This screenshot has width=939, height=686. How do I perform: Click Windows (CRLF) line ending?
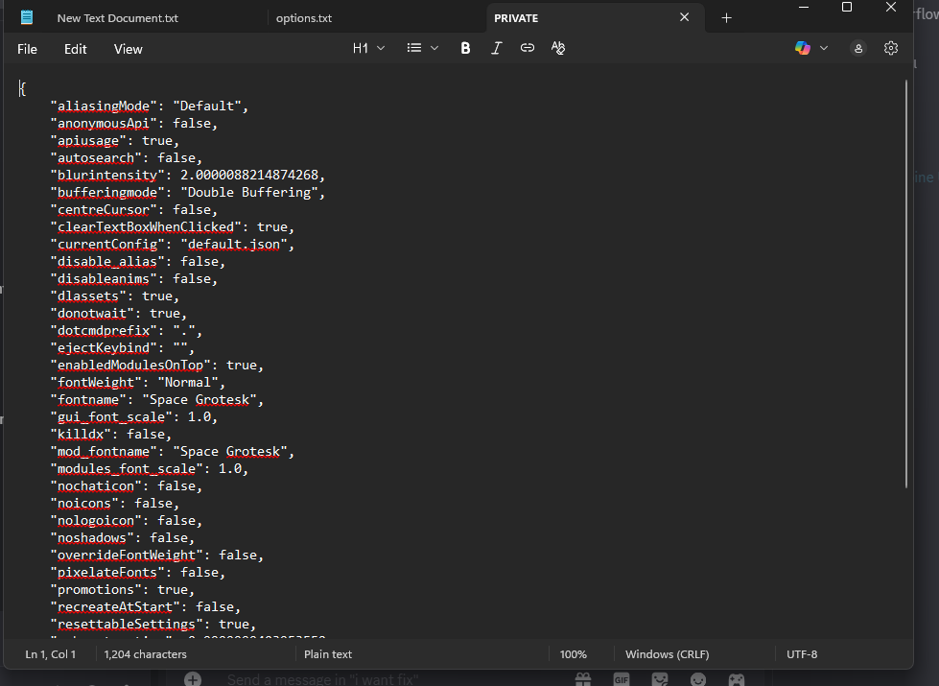668,654
